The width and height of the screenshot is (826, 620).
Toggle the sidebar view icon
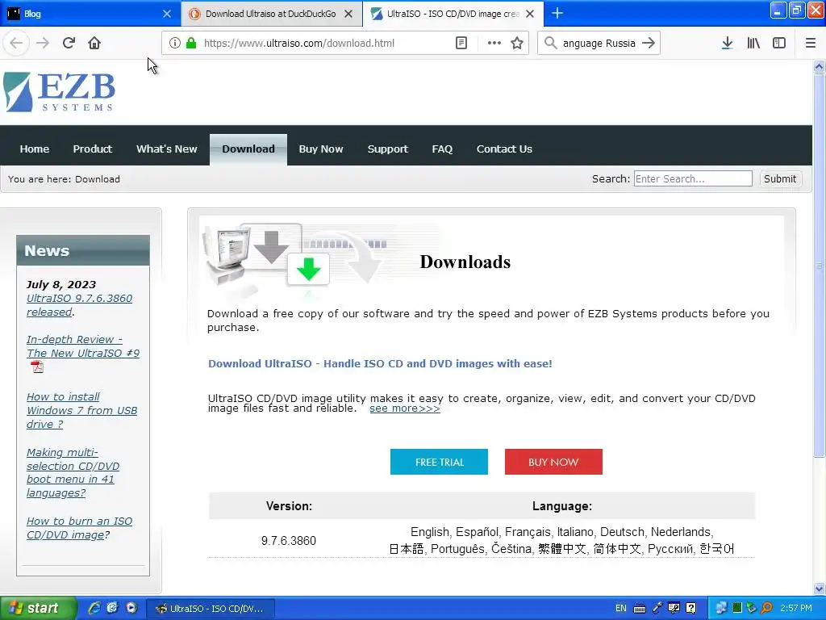(x=779, y=44)
